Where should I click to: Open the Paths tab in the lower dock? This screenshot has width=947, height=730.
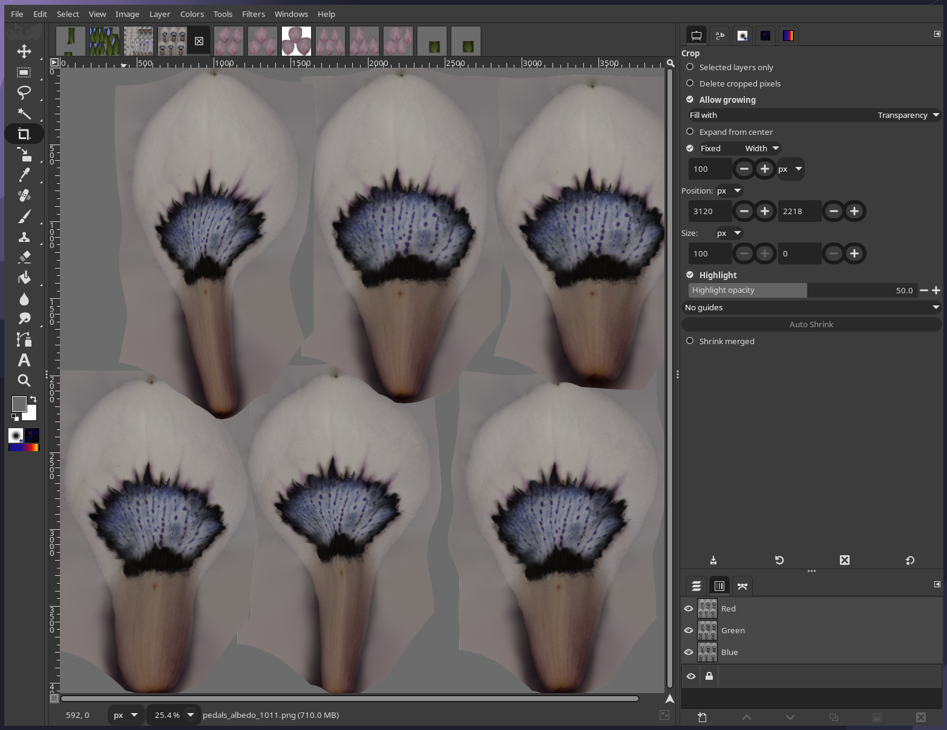(x=742, y=585)
